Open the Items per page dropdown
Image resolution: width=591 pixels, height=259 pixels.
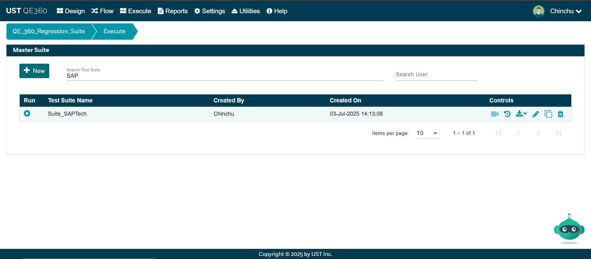(428, 133)
